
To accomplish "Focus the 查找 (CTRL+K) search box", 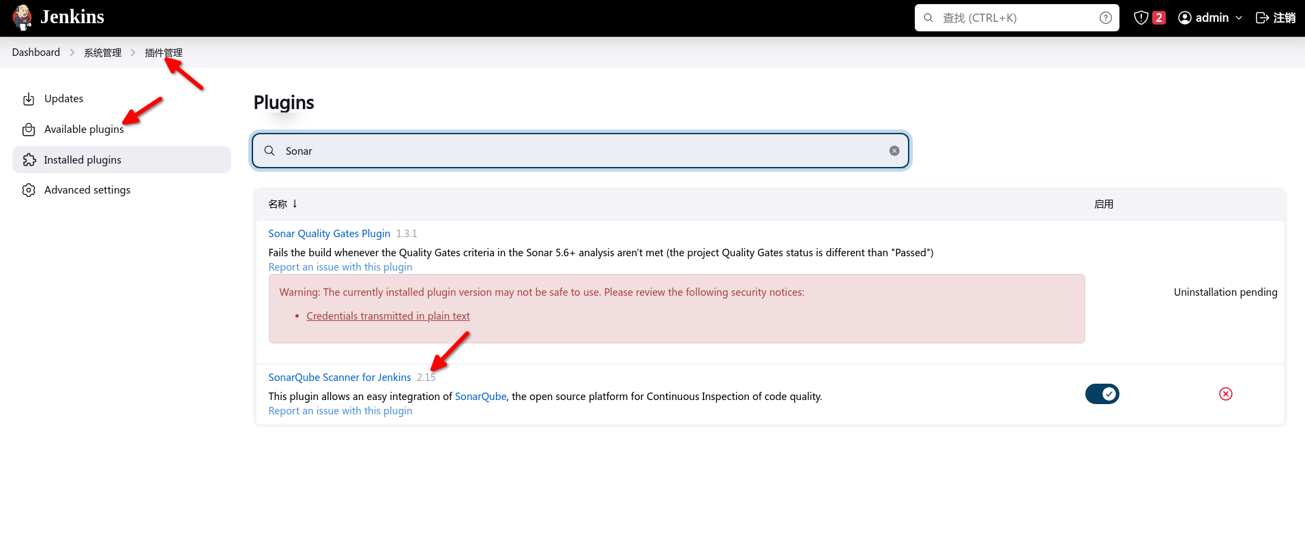I will pyautogui.click(x=1016, y=18).
